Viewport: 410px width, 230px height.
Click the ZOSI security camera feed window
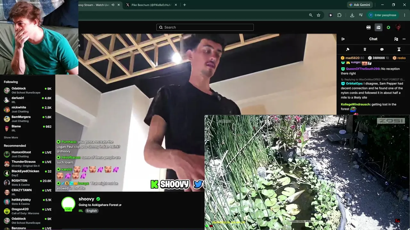(x=307, y=172)
